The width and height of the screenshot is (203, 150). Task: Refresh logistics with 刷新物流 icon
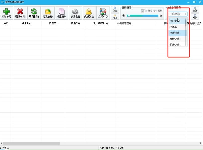tap(34, 13)
